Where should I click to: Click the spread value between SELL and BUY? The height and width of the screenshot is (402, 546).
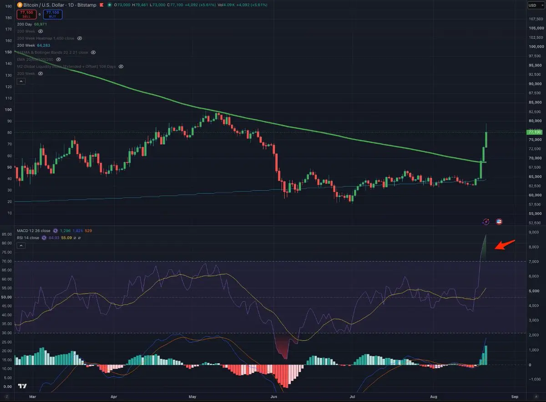(x=40, y=14)
